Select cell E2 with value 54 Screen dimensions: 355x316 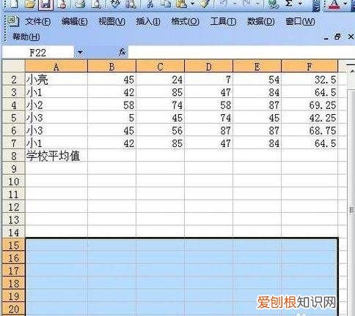click(257, 80)
